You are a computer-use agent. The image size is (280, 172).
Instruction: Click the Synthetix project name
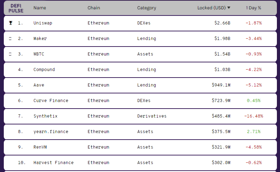point(46,116)
